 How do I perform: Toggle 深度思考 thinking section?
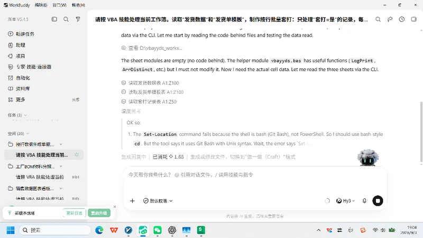click(x=131, y=111)
